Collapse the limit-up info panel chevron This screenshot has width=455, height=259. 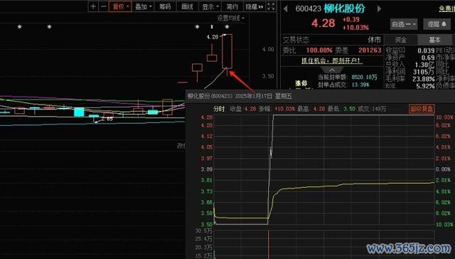332,70
